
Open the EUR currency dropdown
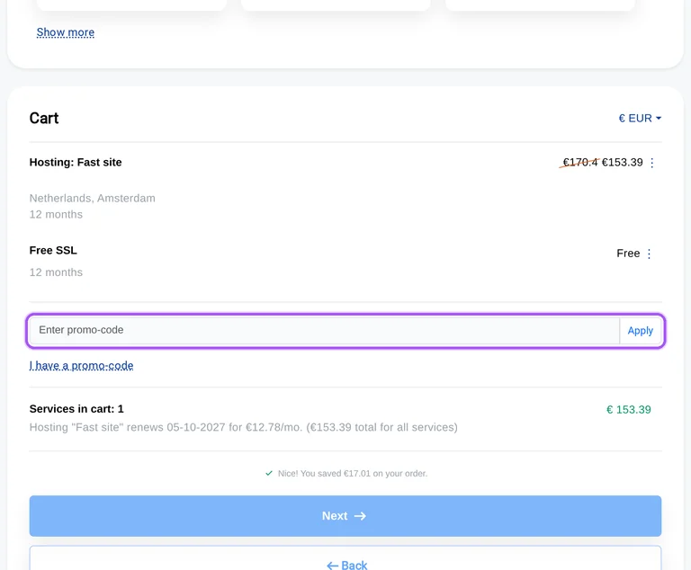pos(640,118)
